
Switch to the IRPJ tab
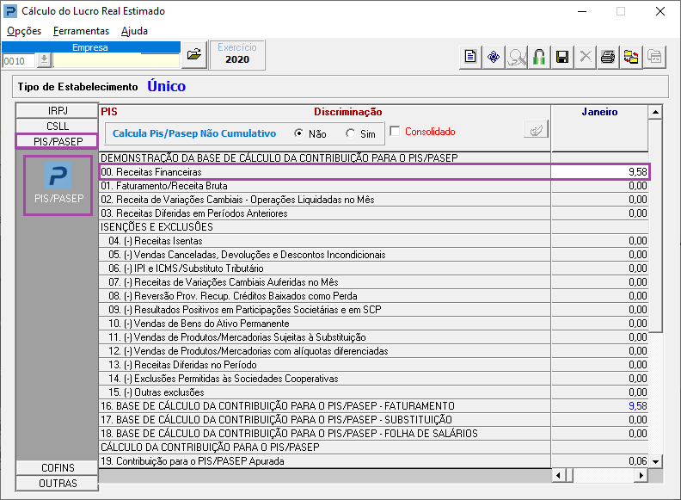click(58, 111)
